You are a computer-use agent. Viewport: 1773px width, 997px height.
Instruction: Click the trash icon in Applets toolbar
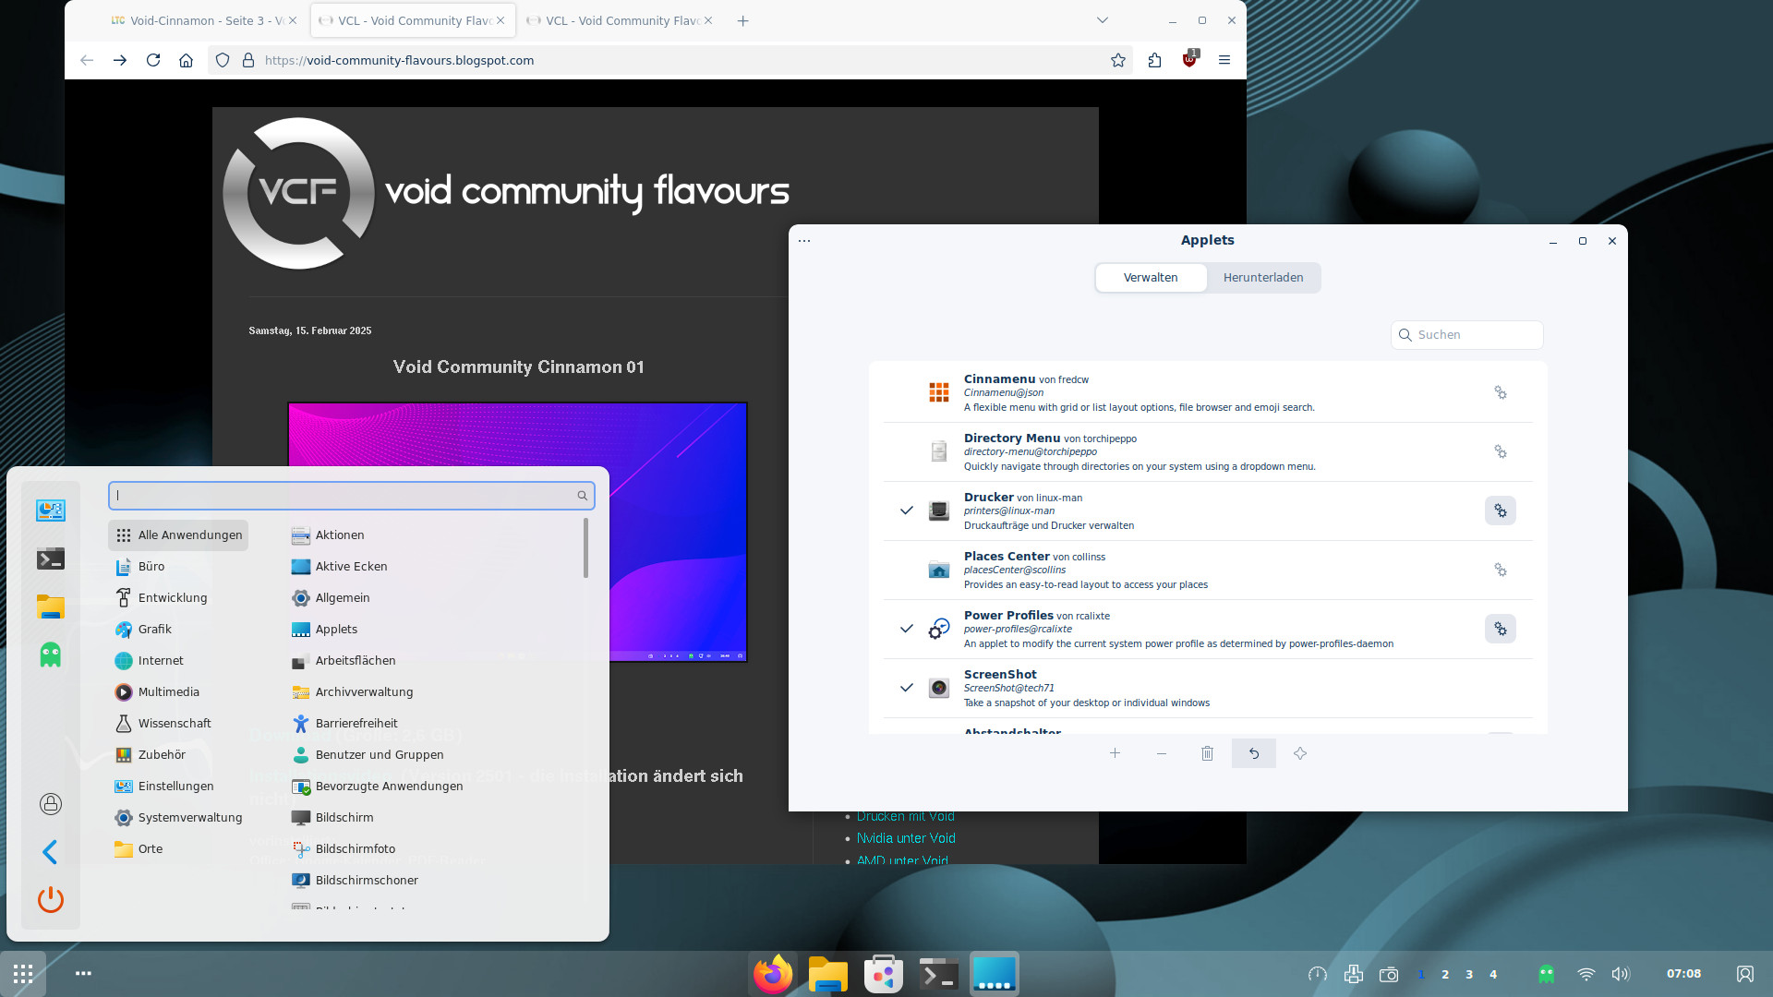click(x=1207, y=753)
